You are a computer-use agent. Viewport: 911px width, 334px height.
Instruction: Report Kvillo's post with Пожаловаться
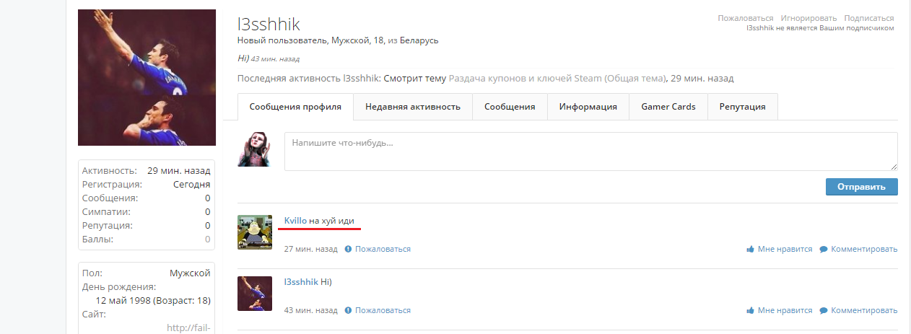click(383, 249)
